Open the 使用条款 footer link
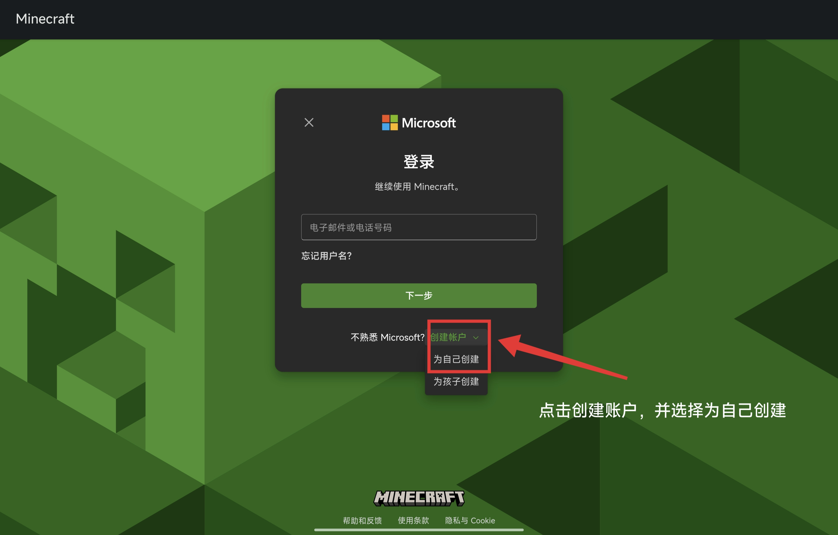Screen dimensions: 838x535 (414, 520)
